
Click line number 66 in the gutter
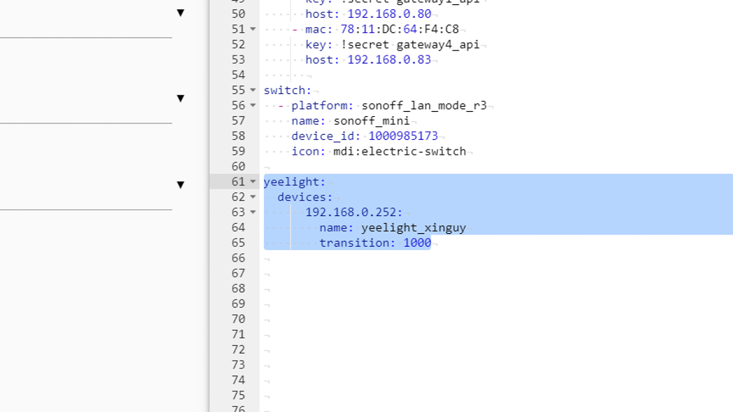tap(237, 258)
